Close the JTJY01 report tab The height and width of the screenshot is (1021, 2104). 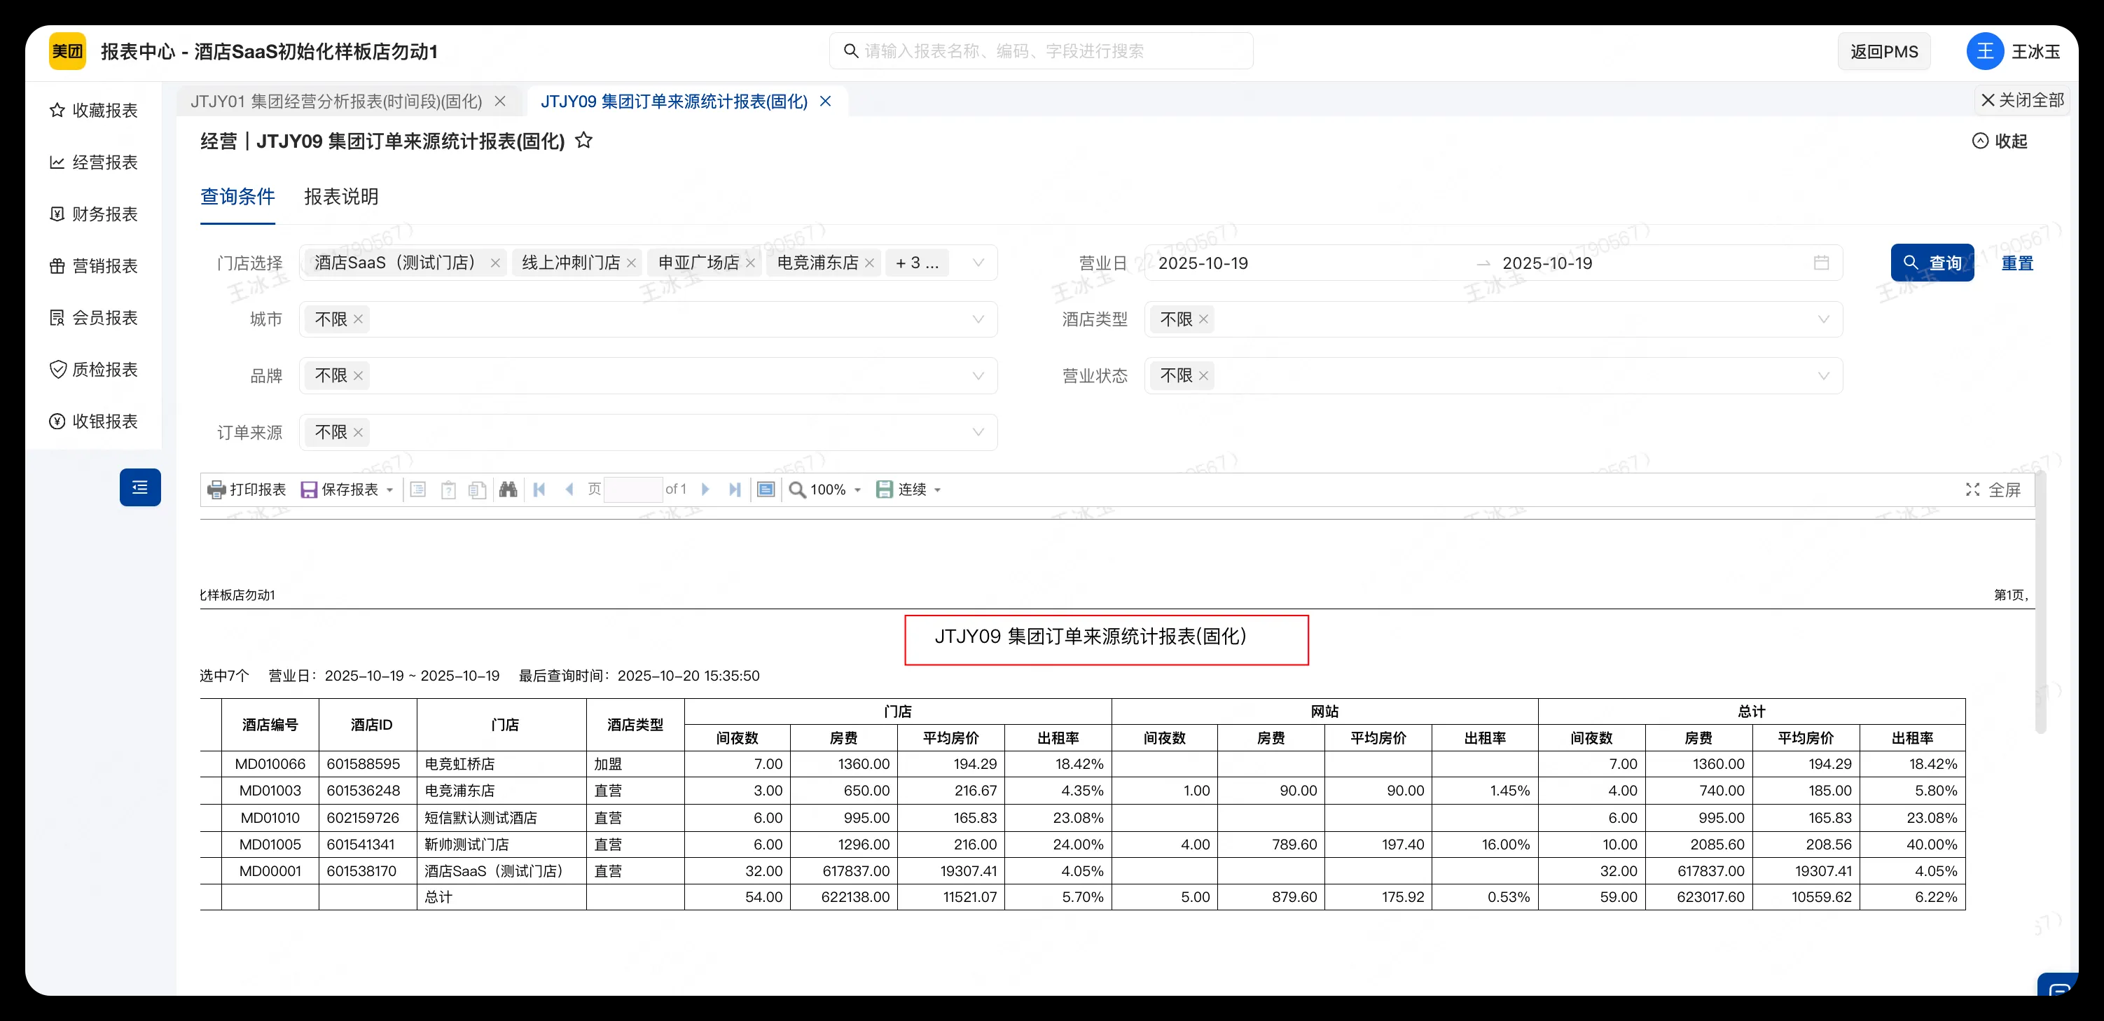point(501,100)
